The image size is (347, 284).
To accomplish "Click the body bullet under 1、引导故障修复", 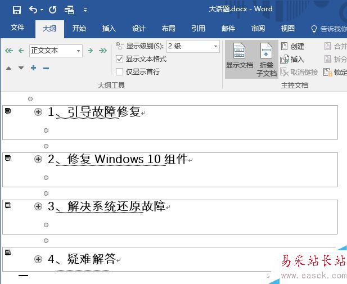I will (x=46, y=130).
